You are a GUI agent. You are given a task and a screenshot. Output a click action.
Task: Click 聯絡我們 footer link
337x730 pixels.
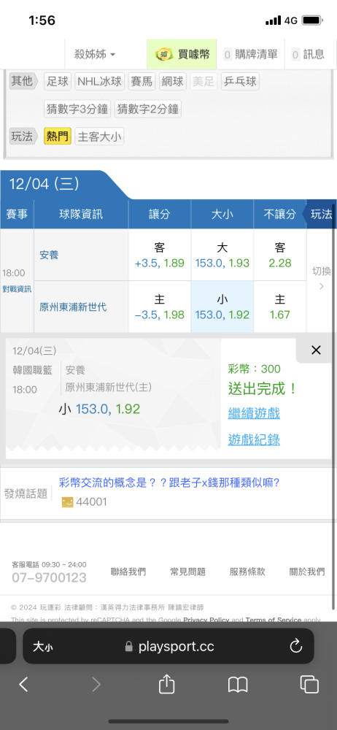pyautogui.click(x=128, y=572)
